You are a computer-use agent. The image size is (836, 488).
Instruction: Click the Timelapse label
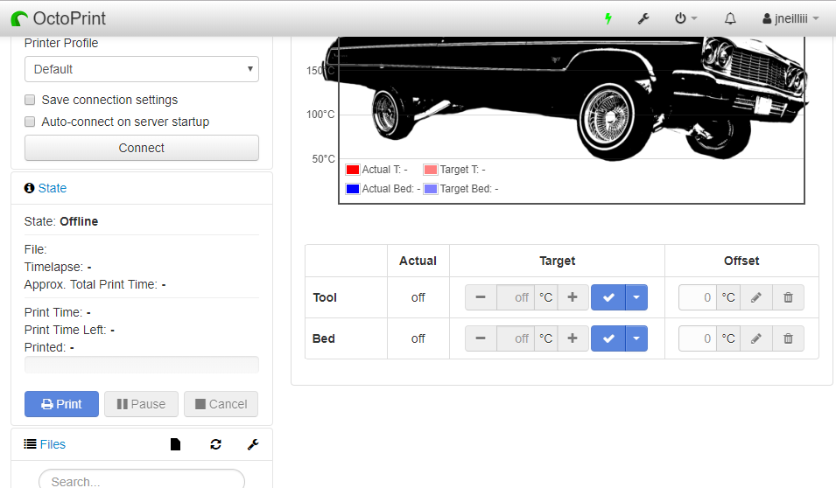[x=54, y=267]
